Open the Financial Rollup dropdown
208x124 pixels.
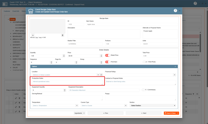[174, 75]
